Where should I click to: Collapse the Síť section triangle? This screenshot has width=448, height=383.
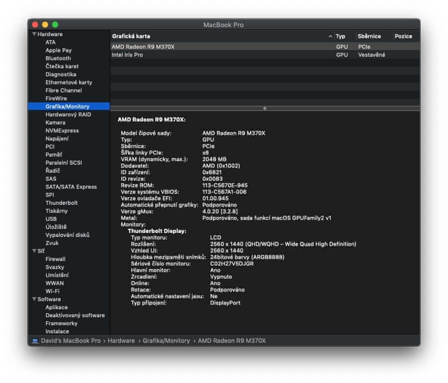click(34, 251)
